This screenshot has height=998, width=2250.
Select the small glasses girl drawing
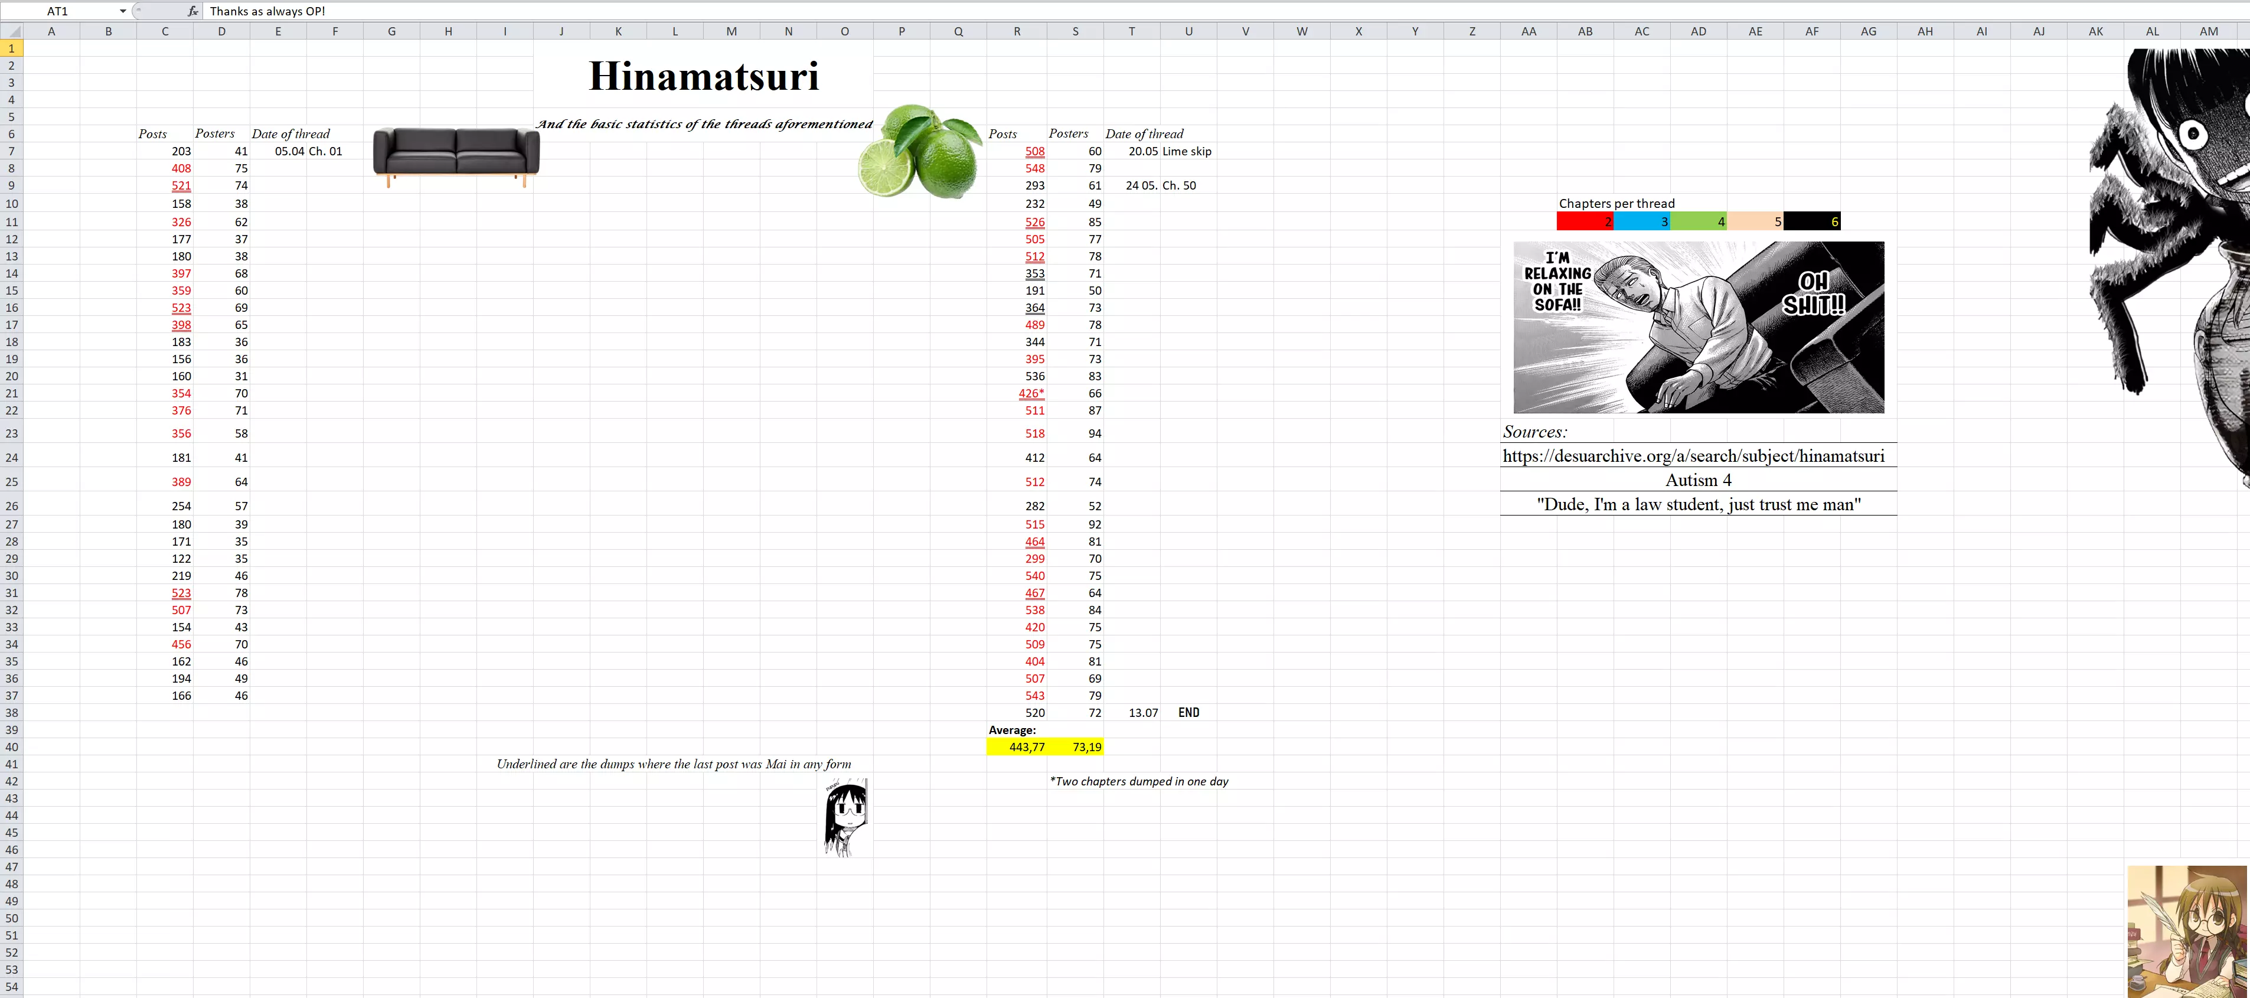(845, 819)
